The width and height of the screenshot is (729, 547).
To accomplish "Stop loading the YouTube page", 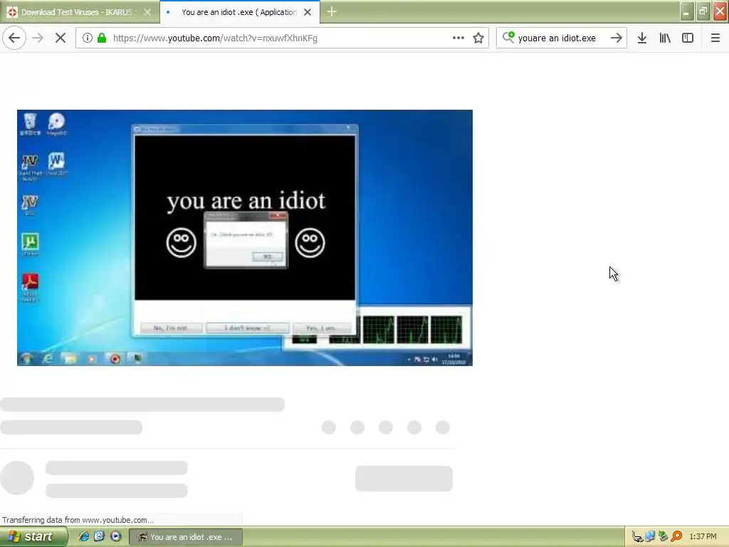I will [60, 38].
